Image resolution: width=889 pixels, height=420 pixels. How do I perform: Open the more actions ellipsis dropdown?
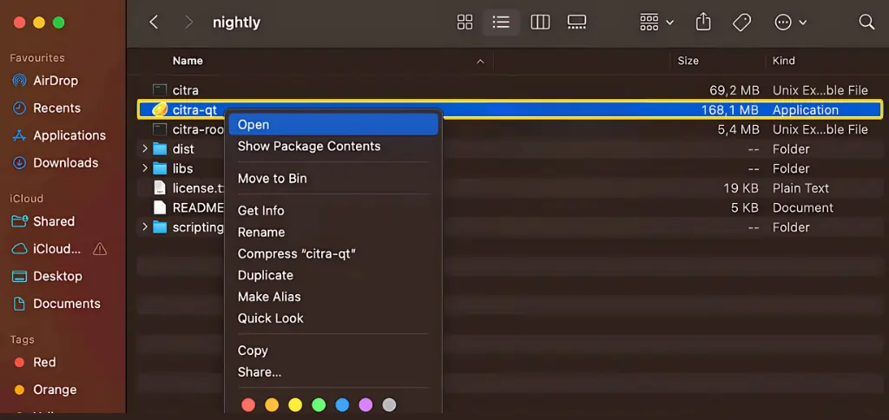click(790, 23)
